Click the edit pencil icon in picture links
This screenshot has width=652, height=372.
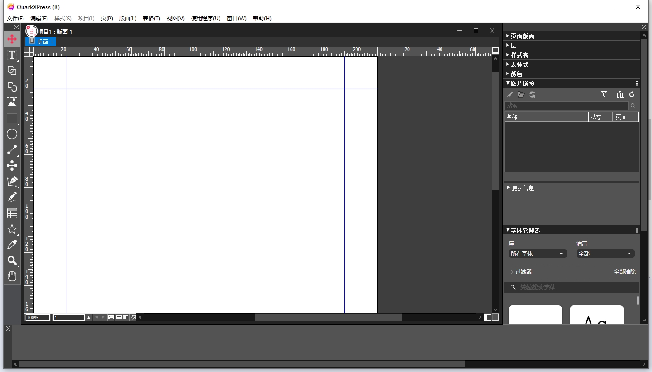(510, 94)
